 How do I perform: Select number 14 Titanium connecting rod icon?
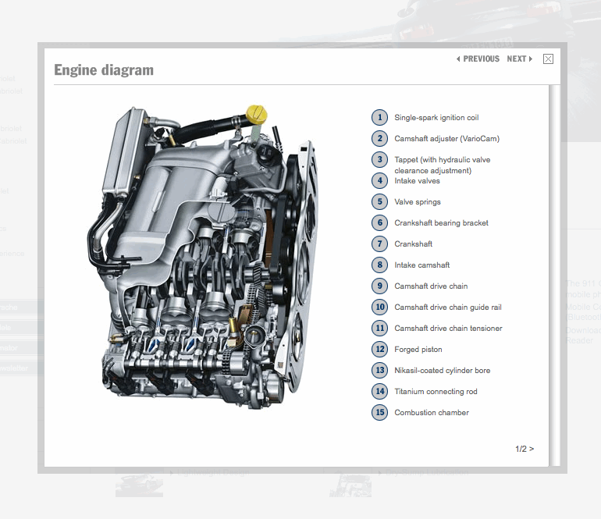(379, 391)
